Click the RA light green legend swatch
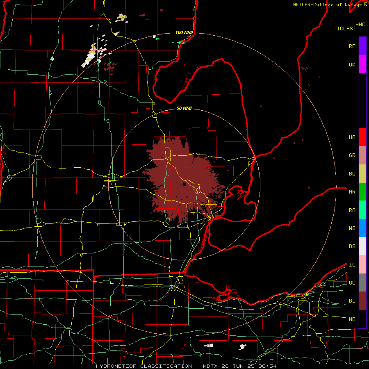 [362, 210]
